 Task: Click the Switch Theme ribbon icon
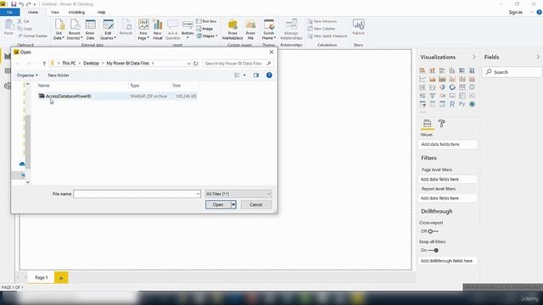click(269, 29)
